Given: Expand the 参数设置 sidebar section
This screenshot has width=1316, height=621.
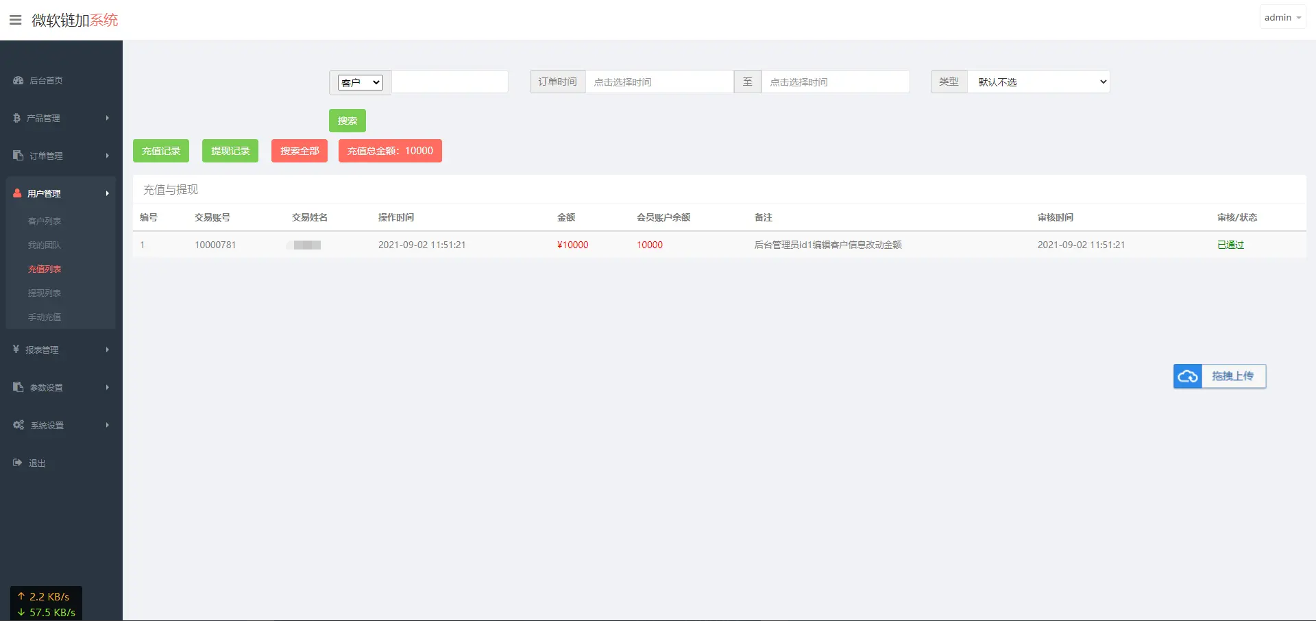Looking at the screenshot, I should coord(16,387).
